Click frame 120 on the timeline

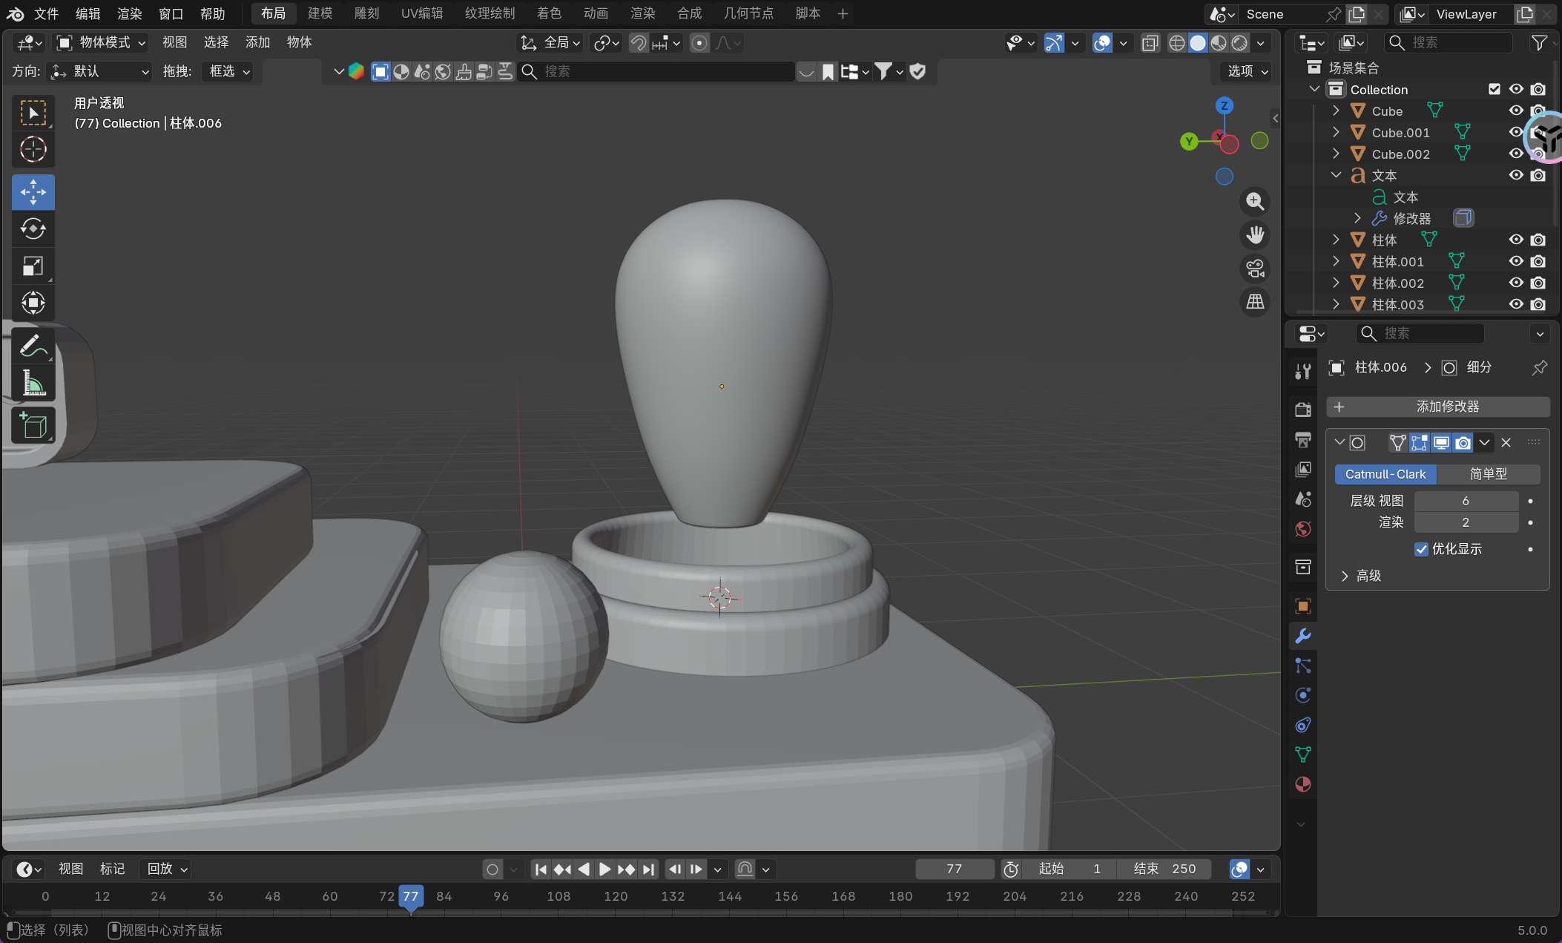tap(616, 896)
